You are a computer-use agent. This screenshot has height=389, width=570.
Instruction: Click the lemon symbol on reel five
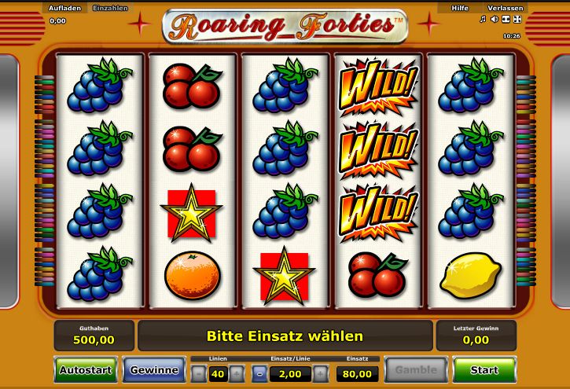[x=471, y=275]
